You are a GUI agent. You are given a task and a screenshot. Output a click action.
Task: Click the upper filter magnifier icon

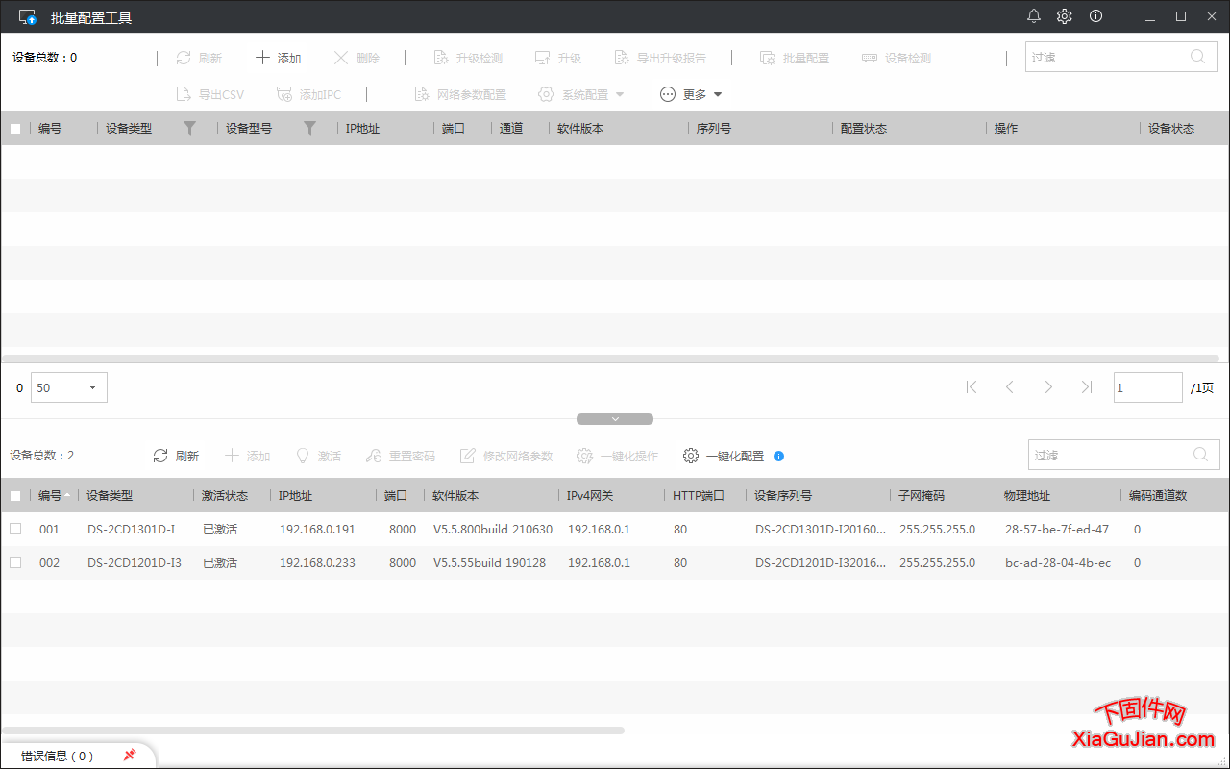pyautogui.click(x=1197, y=57)
